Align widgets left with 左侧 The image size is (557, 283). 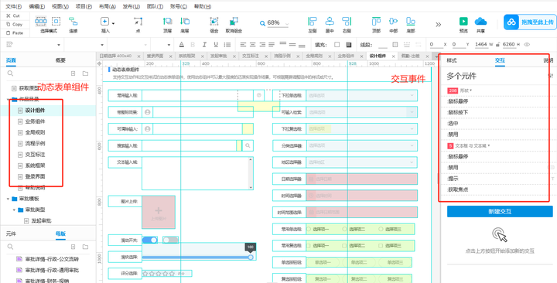click(x=313, y=22)
